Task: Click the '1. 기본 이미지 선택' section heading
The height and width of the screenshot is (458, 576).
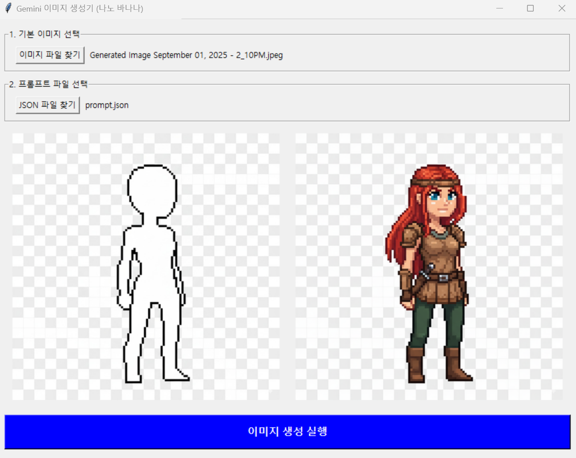Action: click(x=45, y=34)
